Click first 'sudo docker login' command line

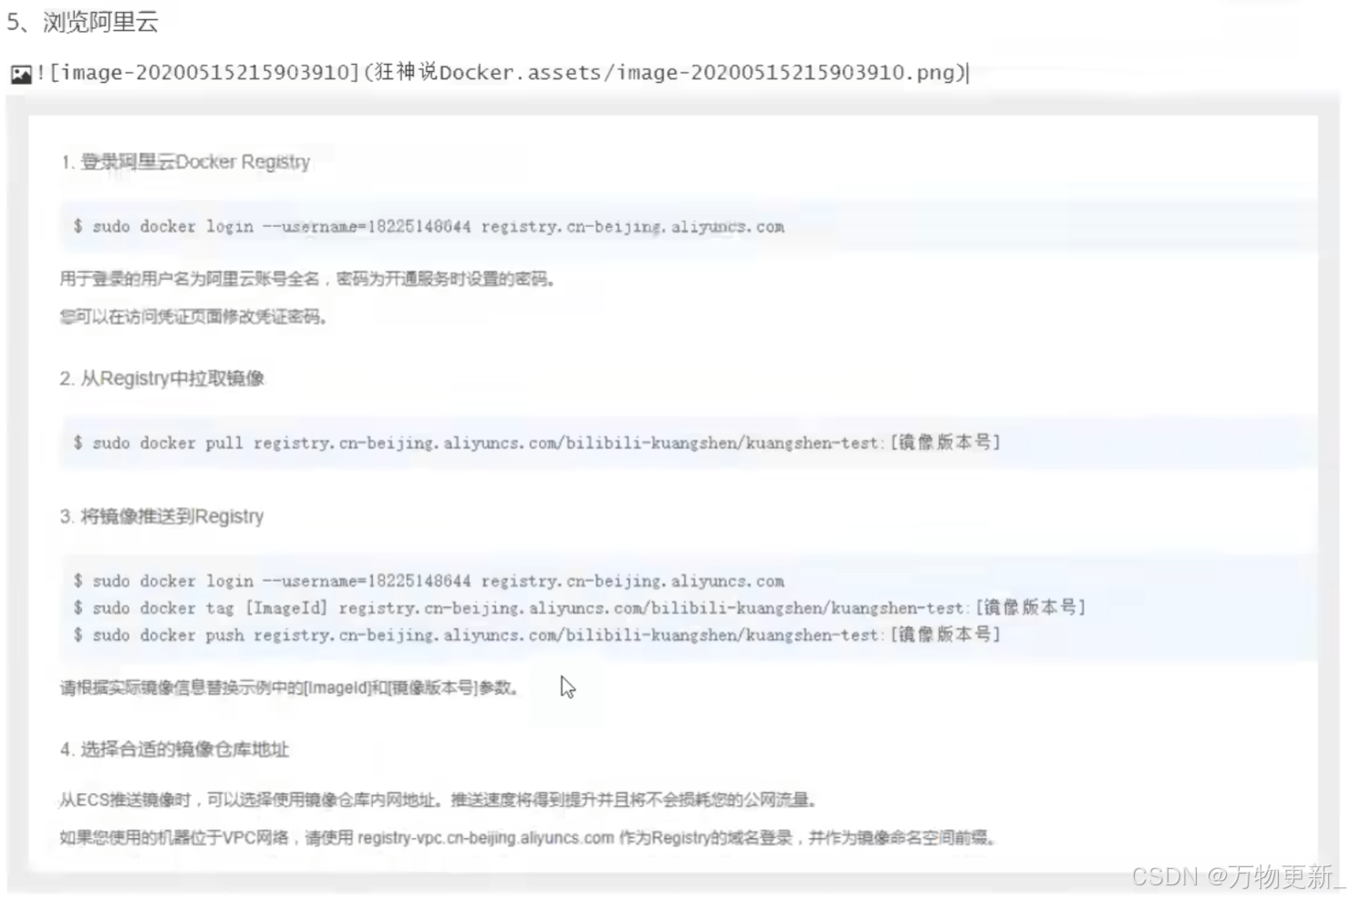[429, 226]
